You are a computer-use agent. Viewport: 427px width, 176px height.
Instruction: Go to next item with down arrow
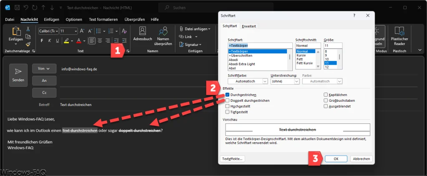tap(52, 8)
